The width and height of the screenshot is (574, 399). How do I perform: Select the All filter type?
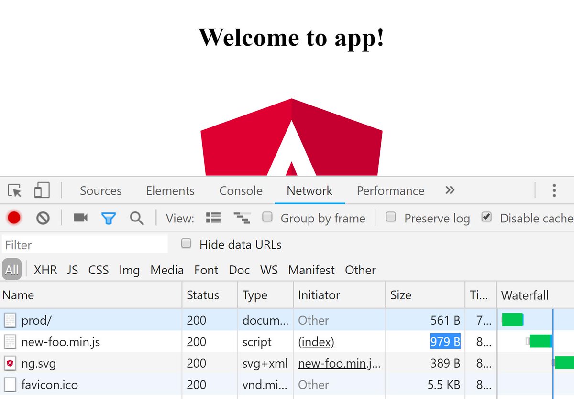click(12, 270)
